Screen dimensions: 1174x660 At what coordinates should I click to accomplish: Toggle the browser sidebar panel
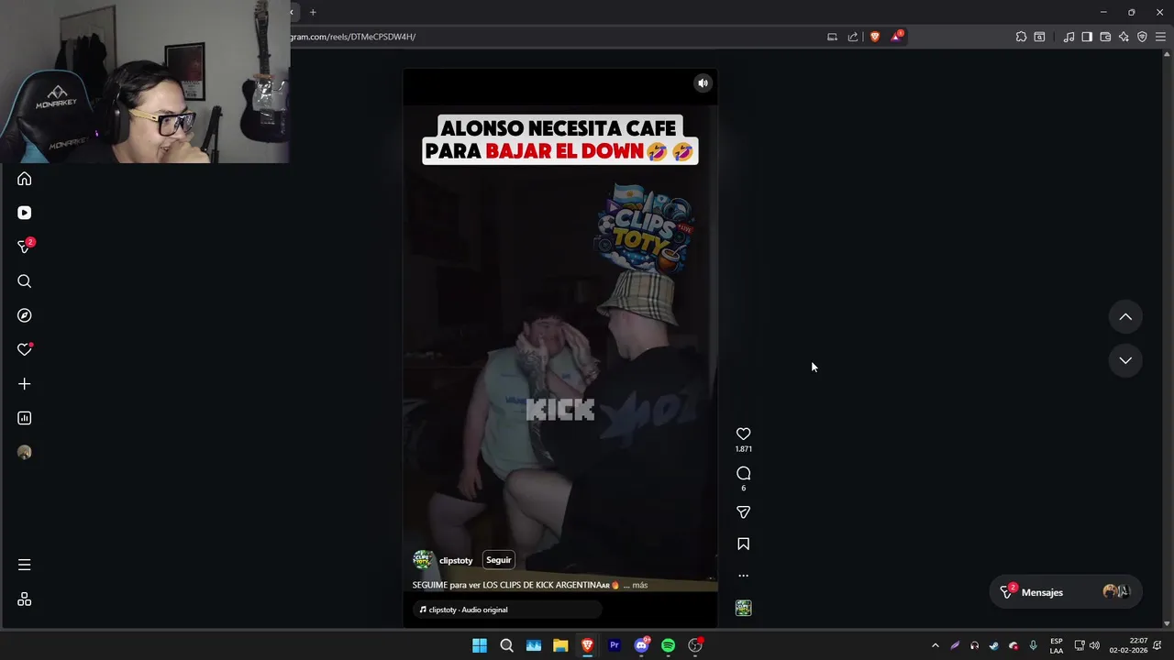click(x=1087, y=37)
